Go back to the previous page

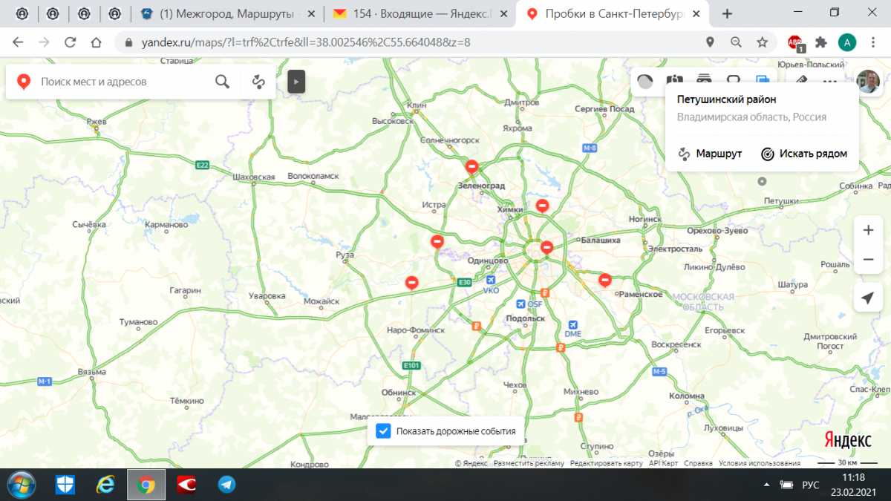tap(18, 42)
